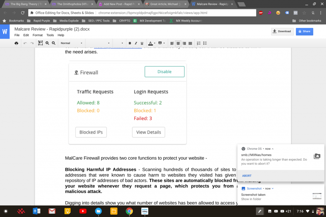Screen dimensions: 326x217
Task: Click the emoji face extension icon
Action: (278, 13)
